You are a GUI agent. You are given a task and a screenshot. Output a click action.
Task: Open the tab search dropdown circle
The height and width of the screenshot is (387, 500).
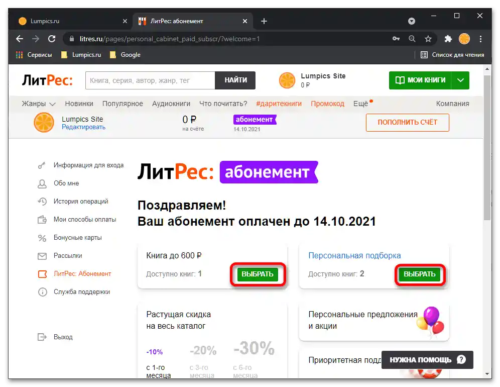point(412,21)
